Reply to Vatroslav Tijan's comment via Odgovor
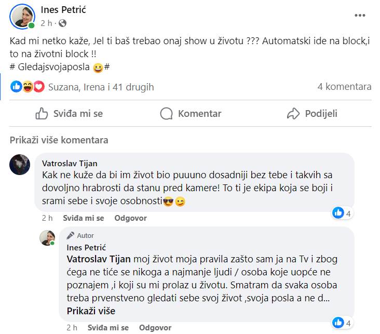 (130, 218)
